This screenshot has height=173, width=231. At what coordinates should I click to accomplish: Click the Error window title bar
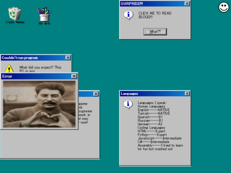[x=39, y=76]
